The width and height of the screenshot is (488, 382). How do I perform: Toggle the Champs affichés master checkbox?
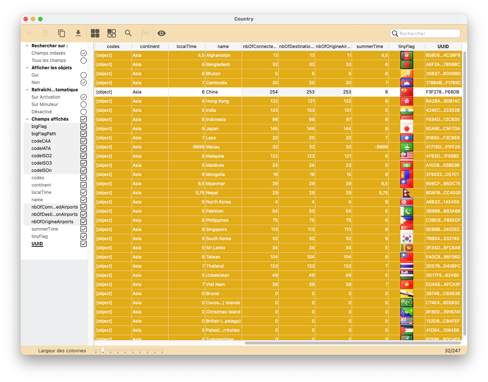pos(84,119)
